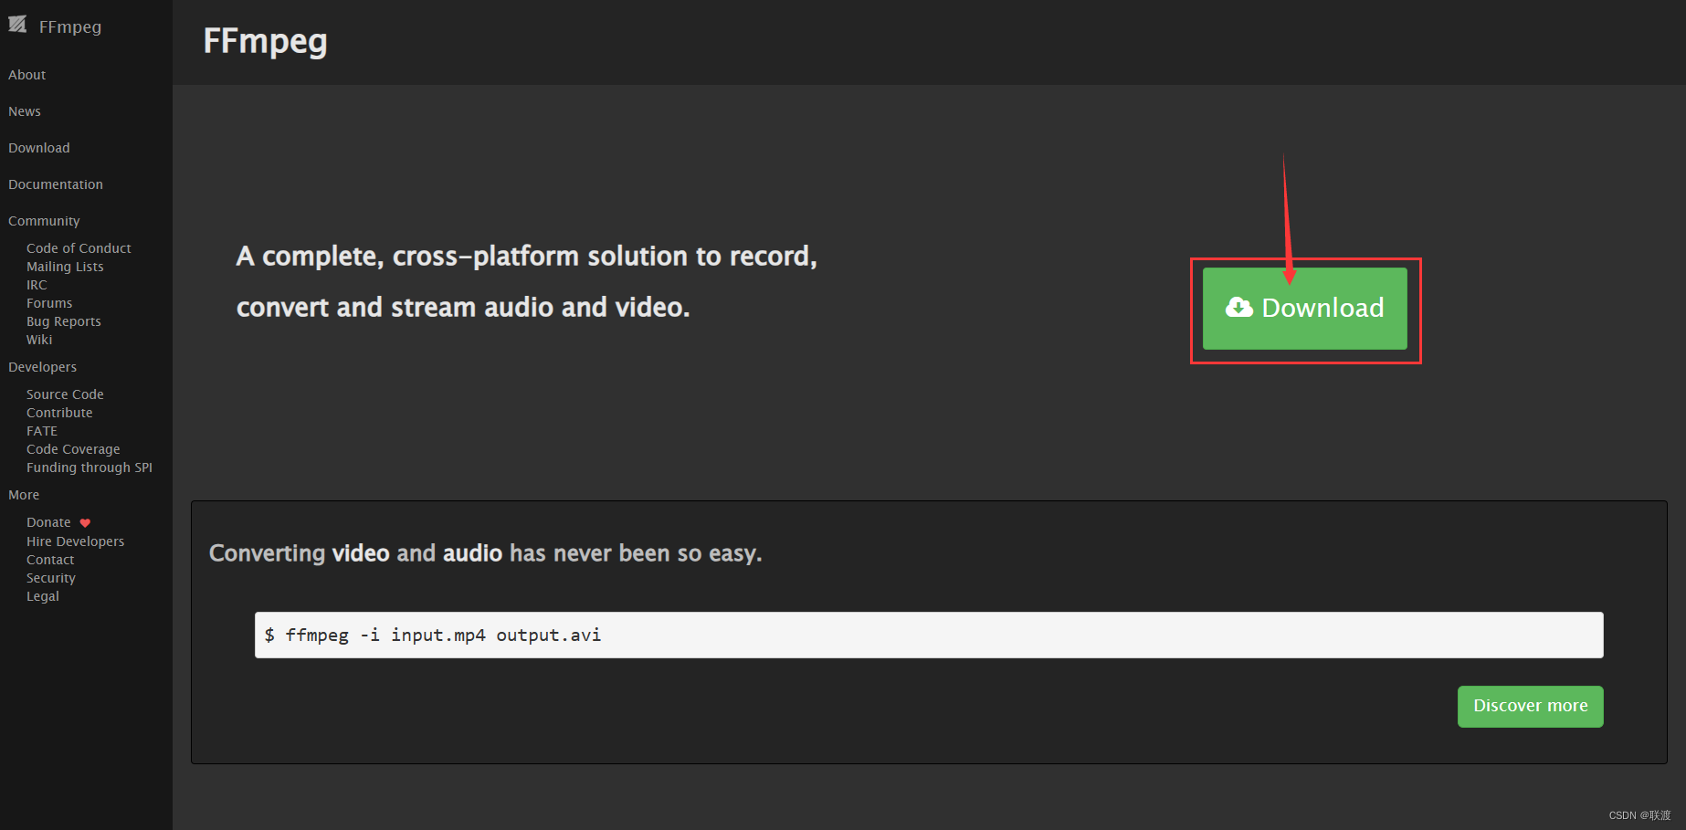1686x830 pixels.
Task: Click the large FFmpeg page heading
Action: pos(265,42)
